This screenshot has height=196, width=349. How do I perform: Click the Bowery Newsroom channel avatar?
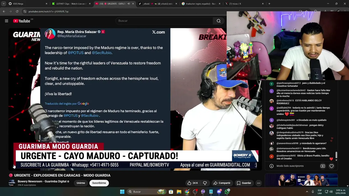pos(12,183)
